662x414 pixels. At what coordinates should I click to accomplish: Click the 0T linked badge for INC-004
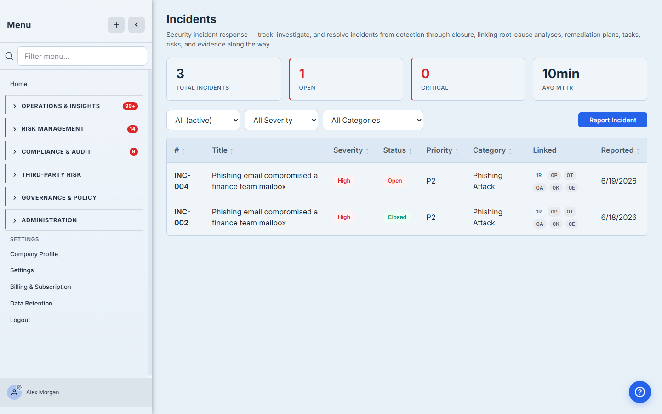570,175
